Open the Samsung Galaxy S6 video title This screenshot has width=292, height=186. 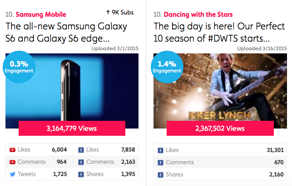(66, 32)
